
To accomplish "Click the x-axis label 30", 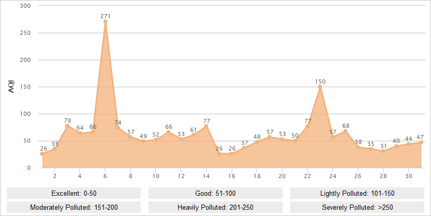I will point(409,176).
